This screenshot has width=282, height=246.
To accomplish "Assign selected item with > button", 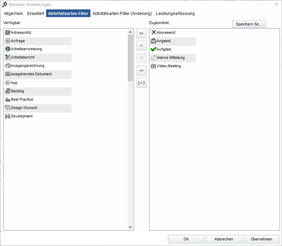I will click(x=141, y=46).
